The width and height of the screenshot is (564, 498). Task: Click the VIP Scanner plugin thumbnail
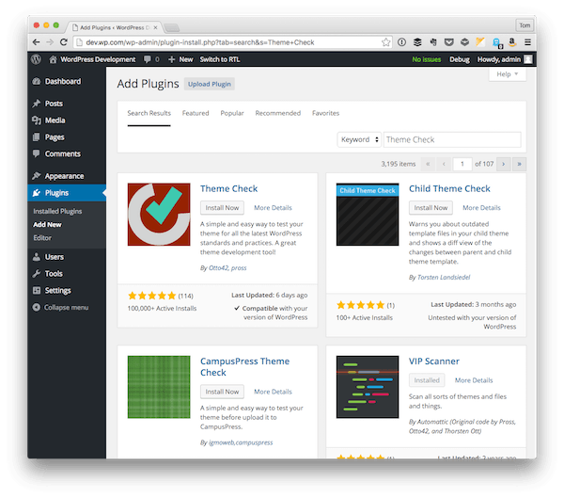point(368,387)
